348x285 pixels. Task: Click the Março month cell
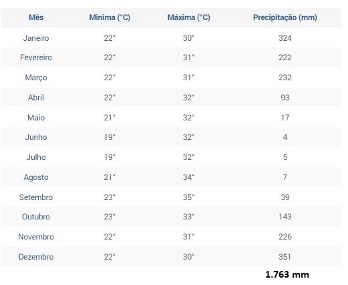tap(36, 78)
